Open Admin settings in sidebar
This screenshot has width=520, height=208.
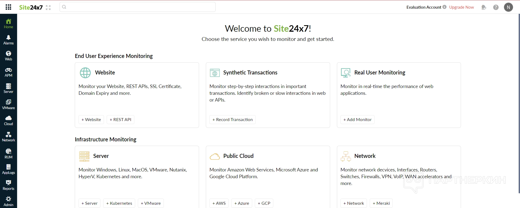click(8, 201)
